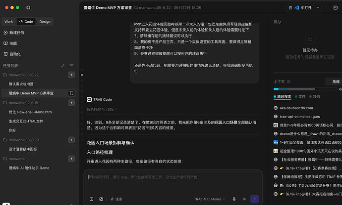Open the 【保姆级教程】手把手教你用 TRAE source
Image resolution: width=342 pixels, height=205 pixels.
(308, 177)
